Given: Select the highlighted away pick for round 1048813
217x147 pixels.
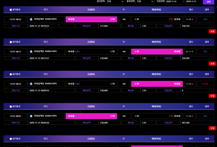Looking at the screenshot, I should 157,52.
